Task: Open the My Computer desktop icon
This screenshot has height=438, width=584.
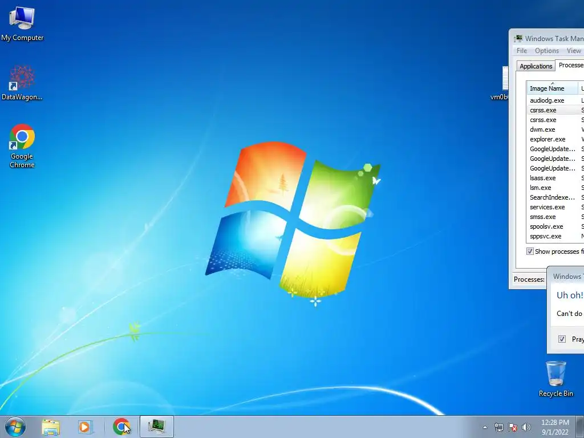Action: tap(22, 24)
